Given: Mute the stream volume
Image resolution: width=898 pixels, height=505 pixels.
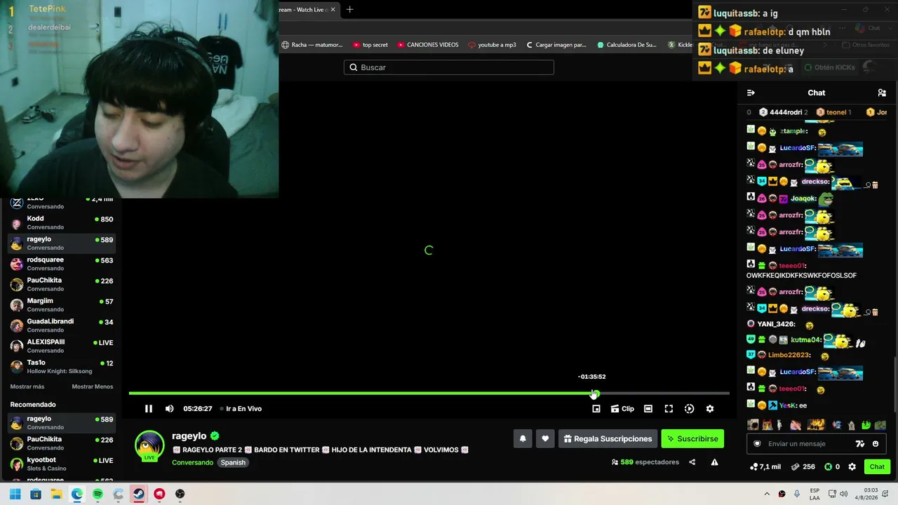Looking at the screenshot, I should [x=169, y=409].
